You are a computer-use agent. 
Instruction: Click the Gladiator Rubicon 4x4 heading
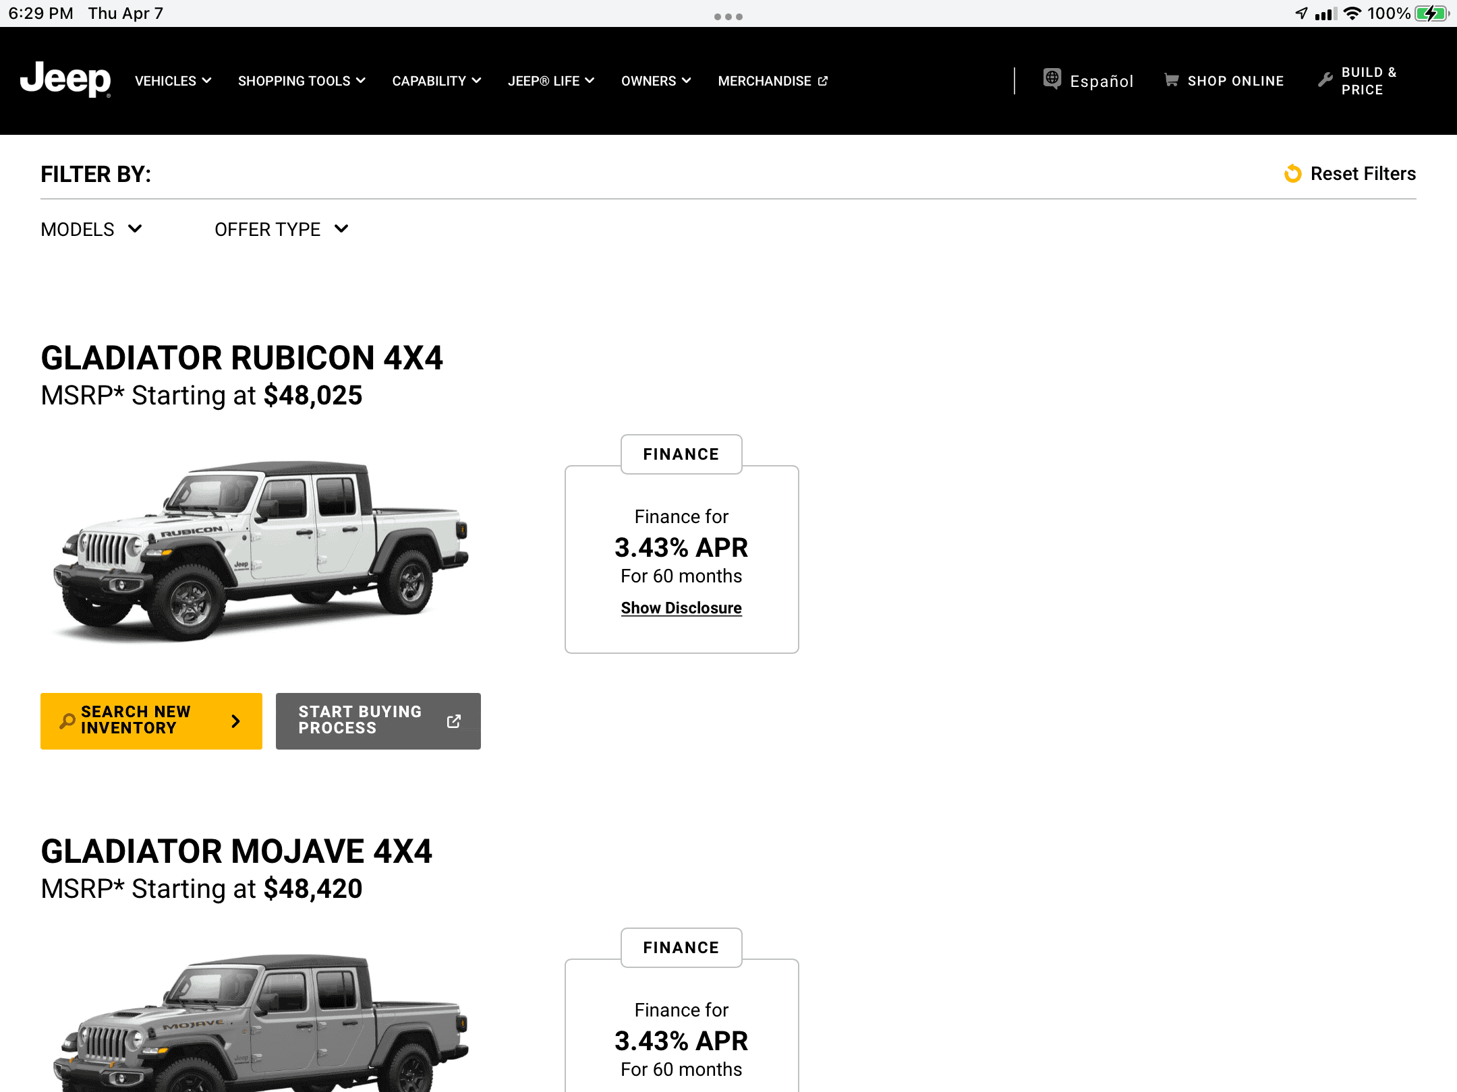(x=241, y=358)
